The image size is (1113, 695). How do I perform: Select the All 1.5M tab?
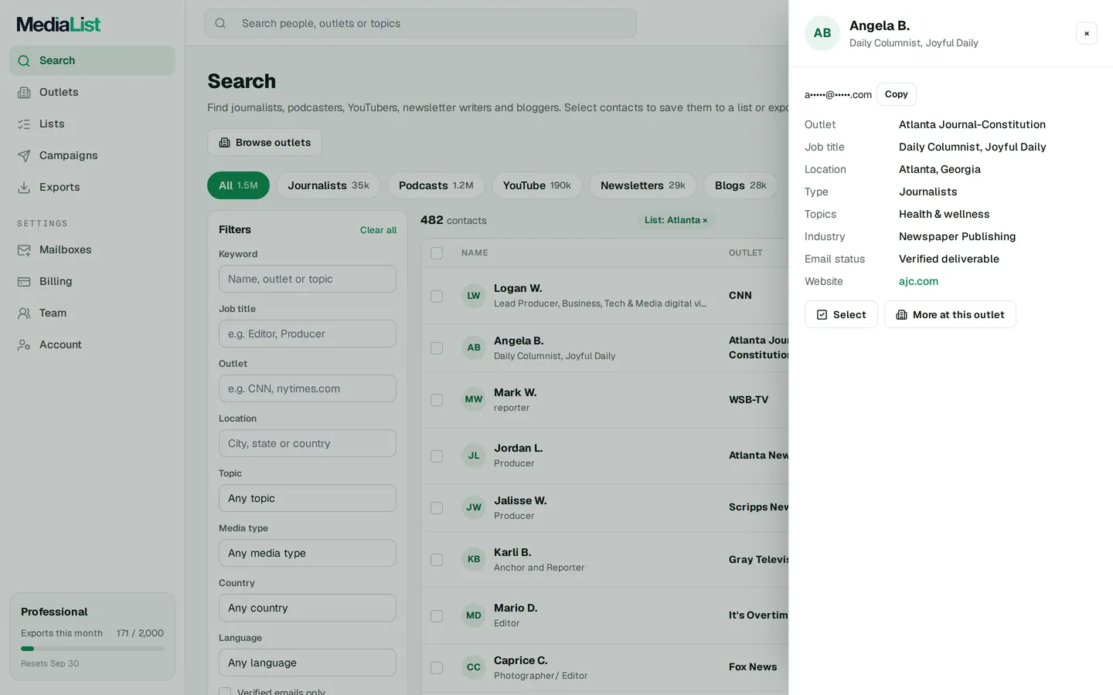(238, 185)
